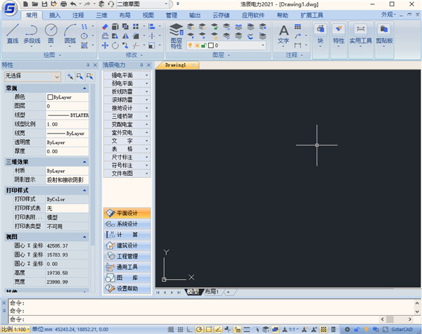422x334 pixels.
Task: Switch to the 布局1 layout tab
Action: coord(212,291)
